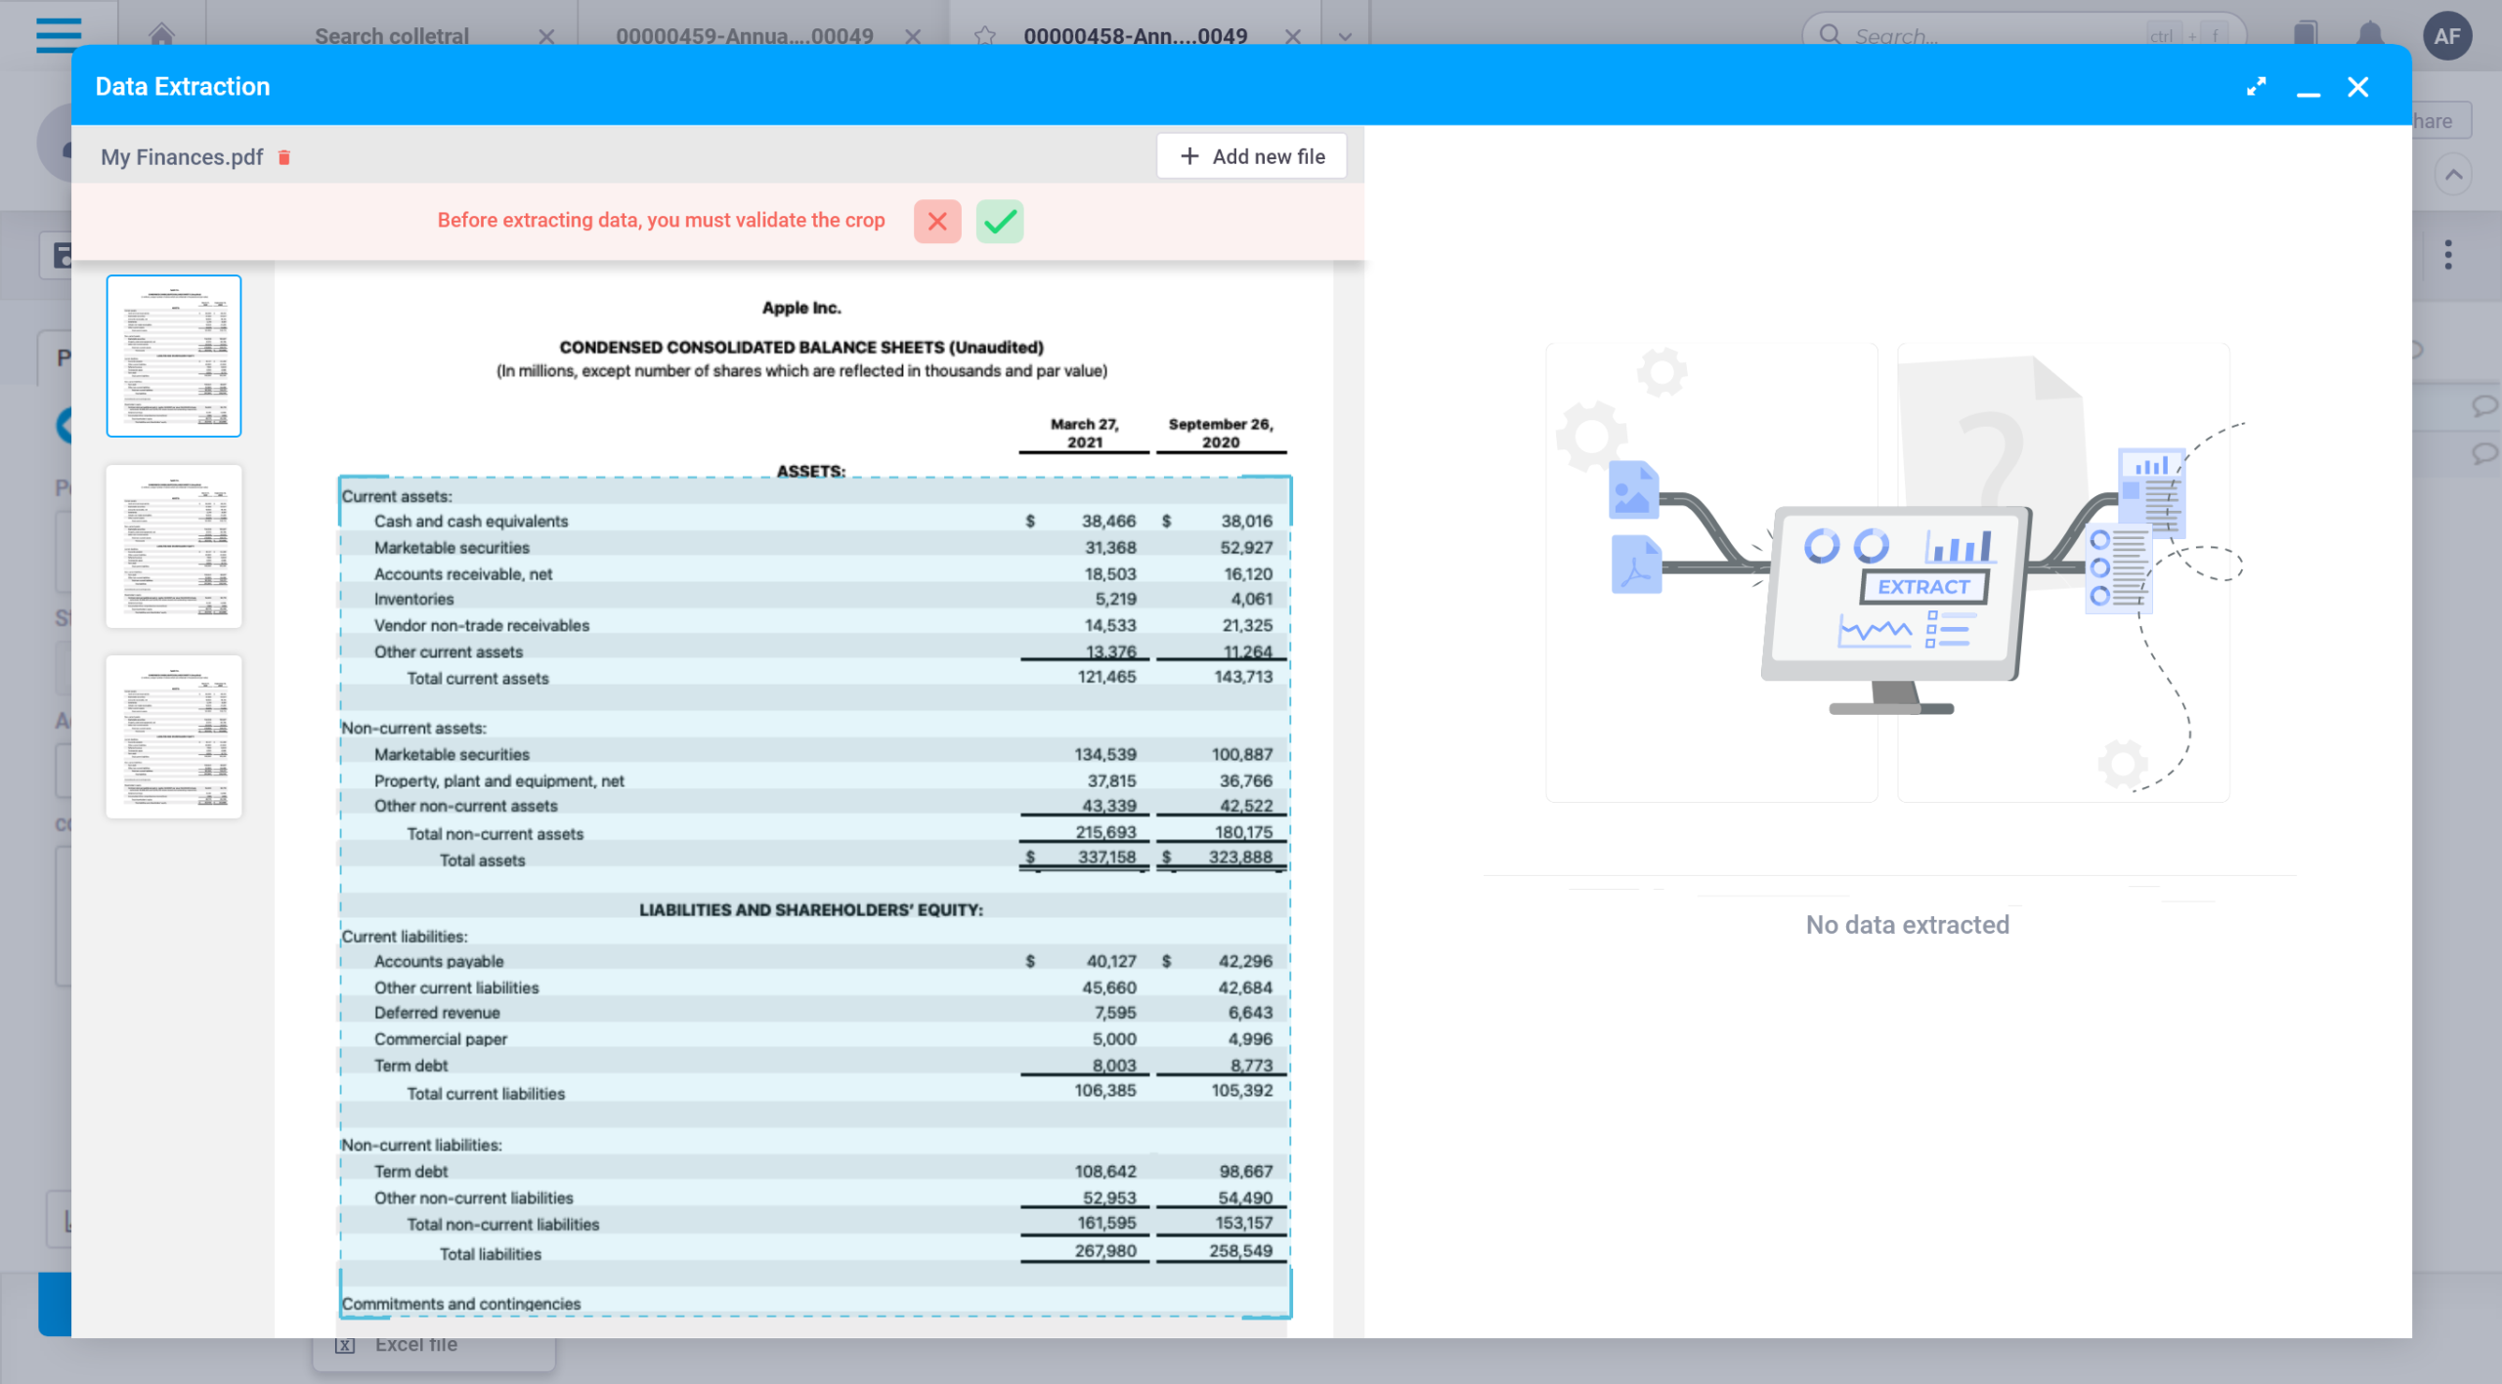Click the Accounts payable value 40,127

tap(1111, 961)
